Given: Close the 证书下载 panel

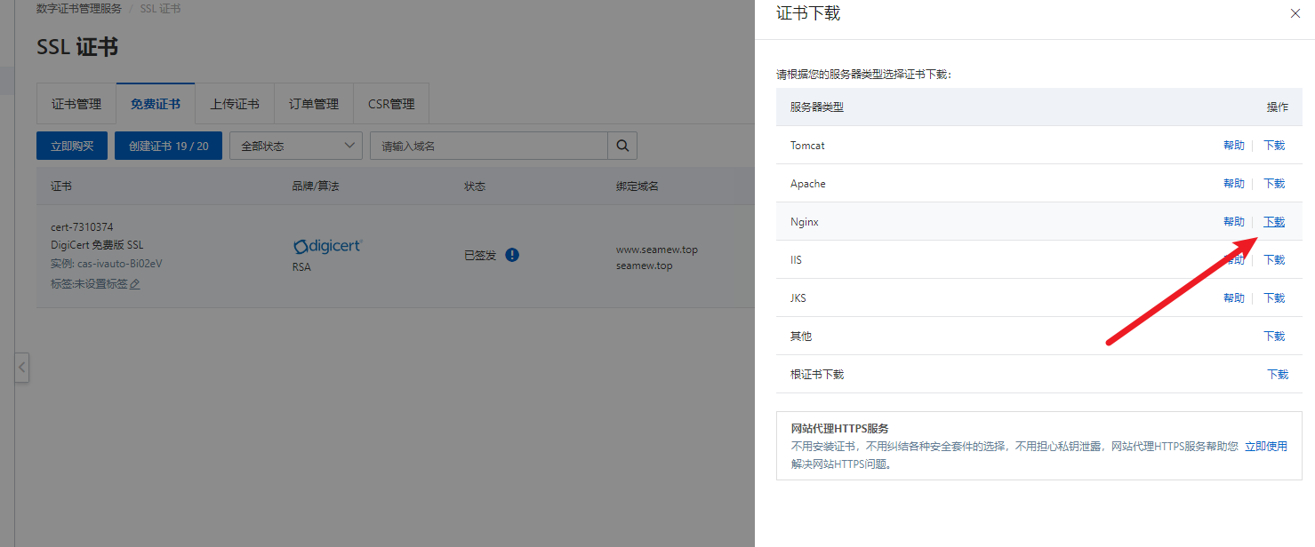Looking at the screenshot, I should point(1295,13).
